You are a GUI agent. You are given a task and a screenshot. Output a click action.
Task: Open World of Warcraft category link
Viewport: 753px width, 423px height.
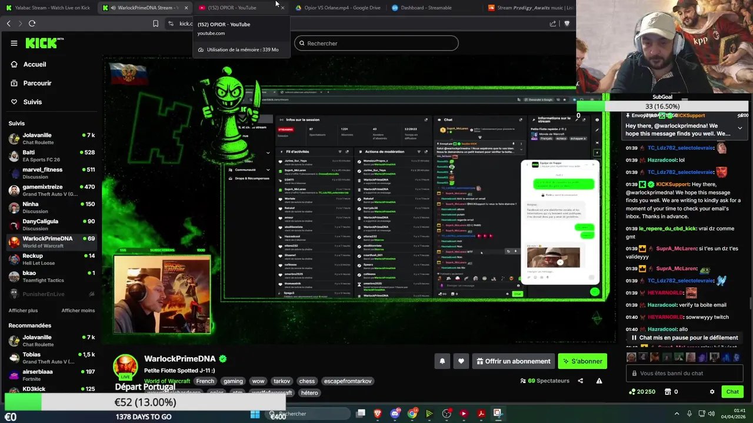pyautogui.click(x=167, y=381)
